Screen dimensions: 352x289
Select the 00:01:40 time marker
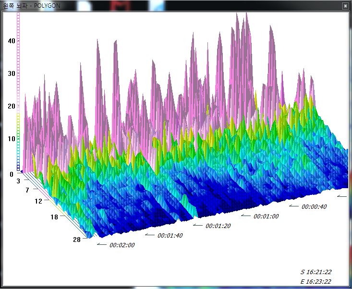(x=170, y=235)
